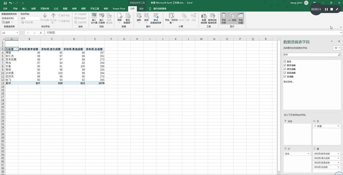
Task: Toggle the 总成绩 field checkbox
Action: pyautogui.click(x=285, y=77)
